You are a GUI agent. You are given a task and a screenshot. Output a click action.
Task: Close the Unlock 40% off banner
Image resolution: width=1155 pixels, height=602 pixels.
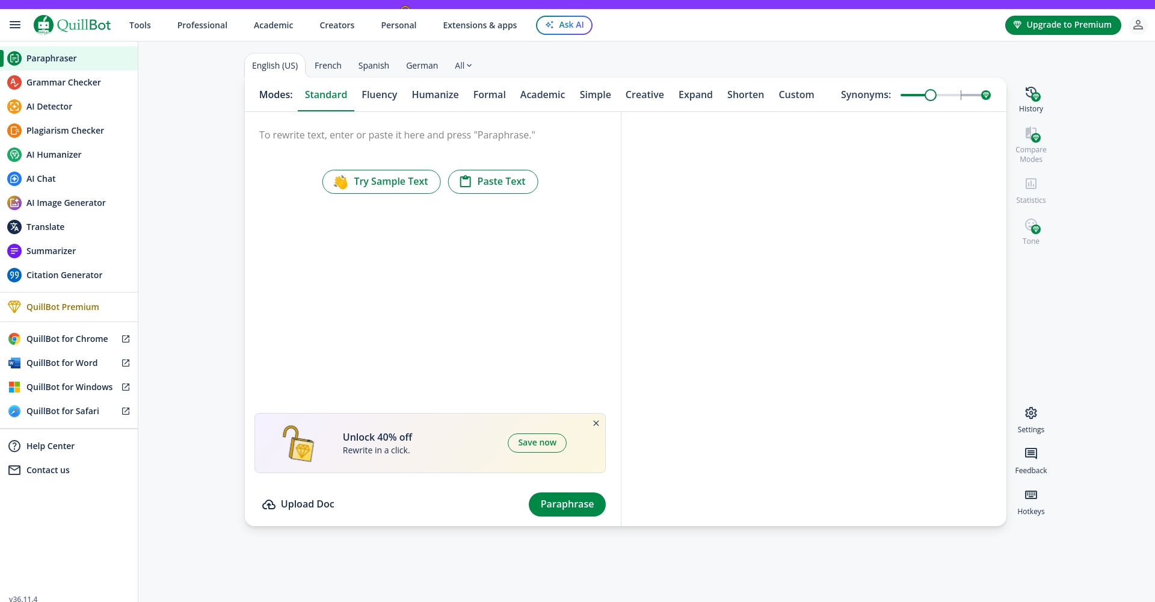pyautogui.click(x=596, y=424)
